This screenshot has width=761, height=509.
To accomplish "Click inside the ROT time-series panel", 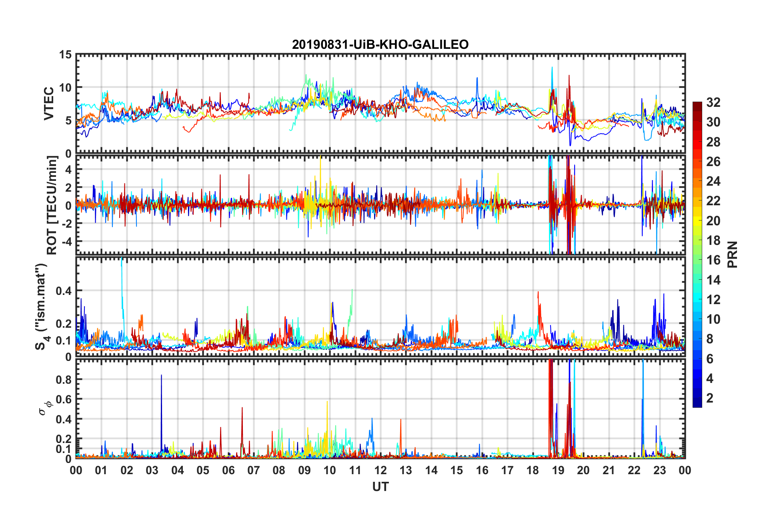I will (x=380, y=205).
